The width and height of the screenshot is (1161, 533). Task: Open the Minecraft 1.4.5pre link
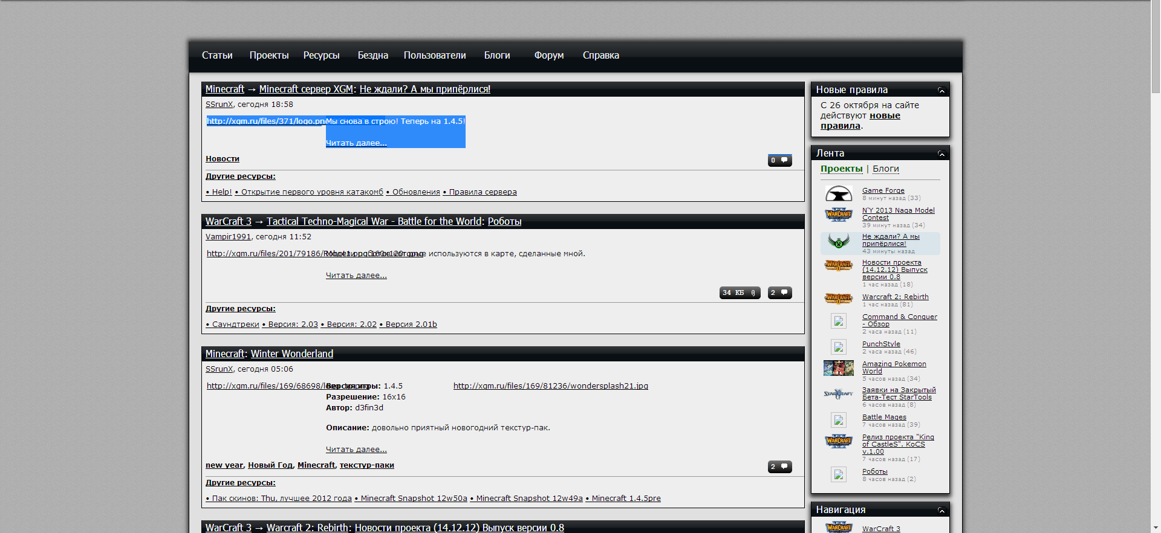[x=623, y=499]
